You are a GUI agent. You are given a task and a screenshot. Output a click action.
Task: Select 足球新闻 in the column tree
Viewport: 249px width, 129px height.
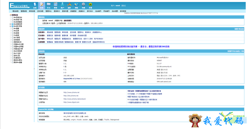[17, 40]
